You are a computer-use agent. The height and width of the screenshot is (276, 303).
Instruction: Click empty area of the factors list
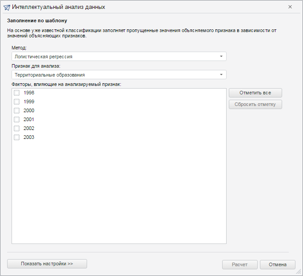click(119, 191)
